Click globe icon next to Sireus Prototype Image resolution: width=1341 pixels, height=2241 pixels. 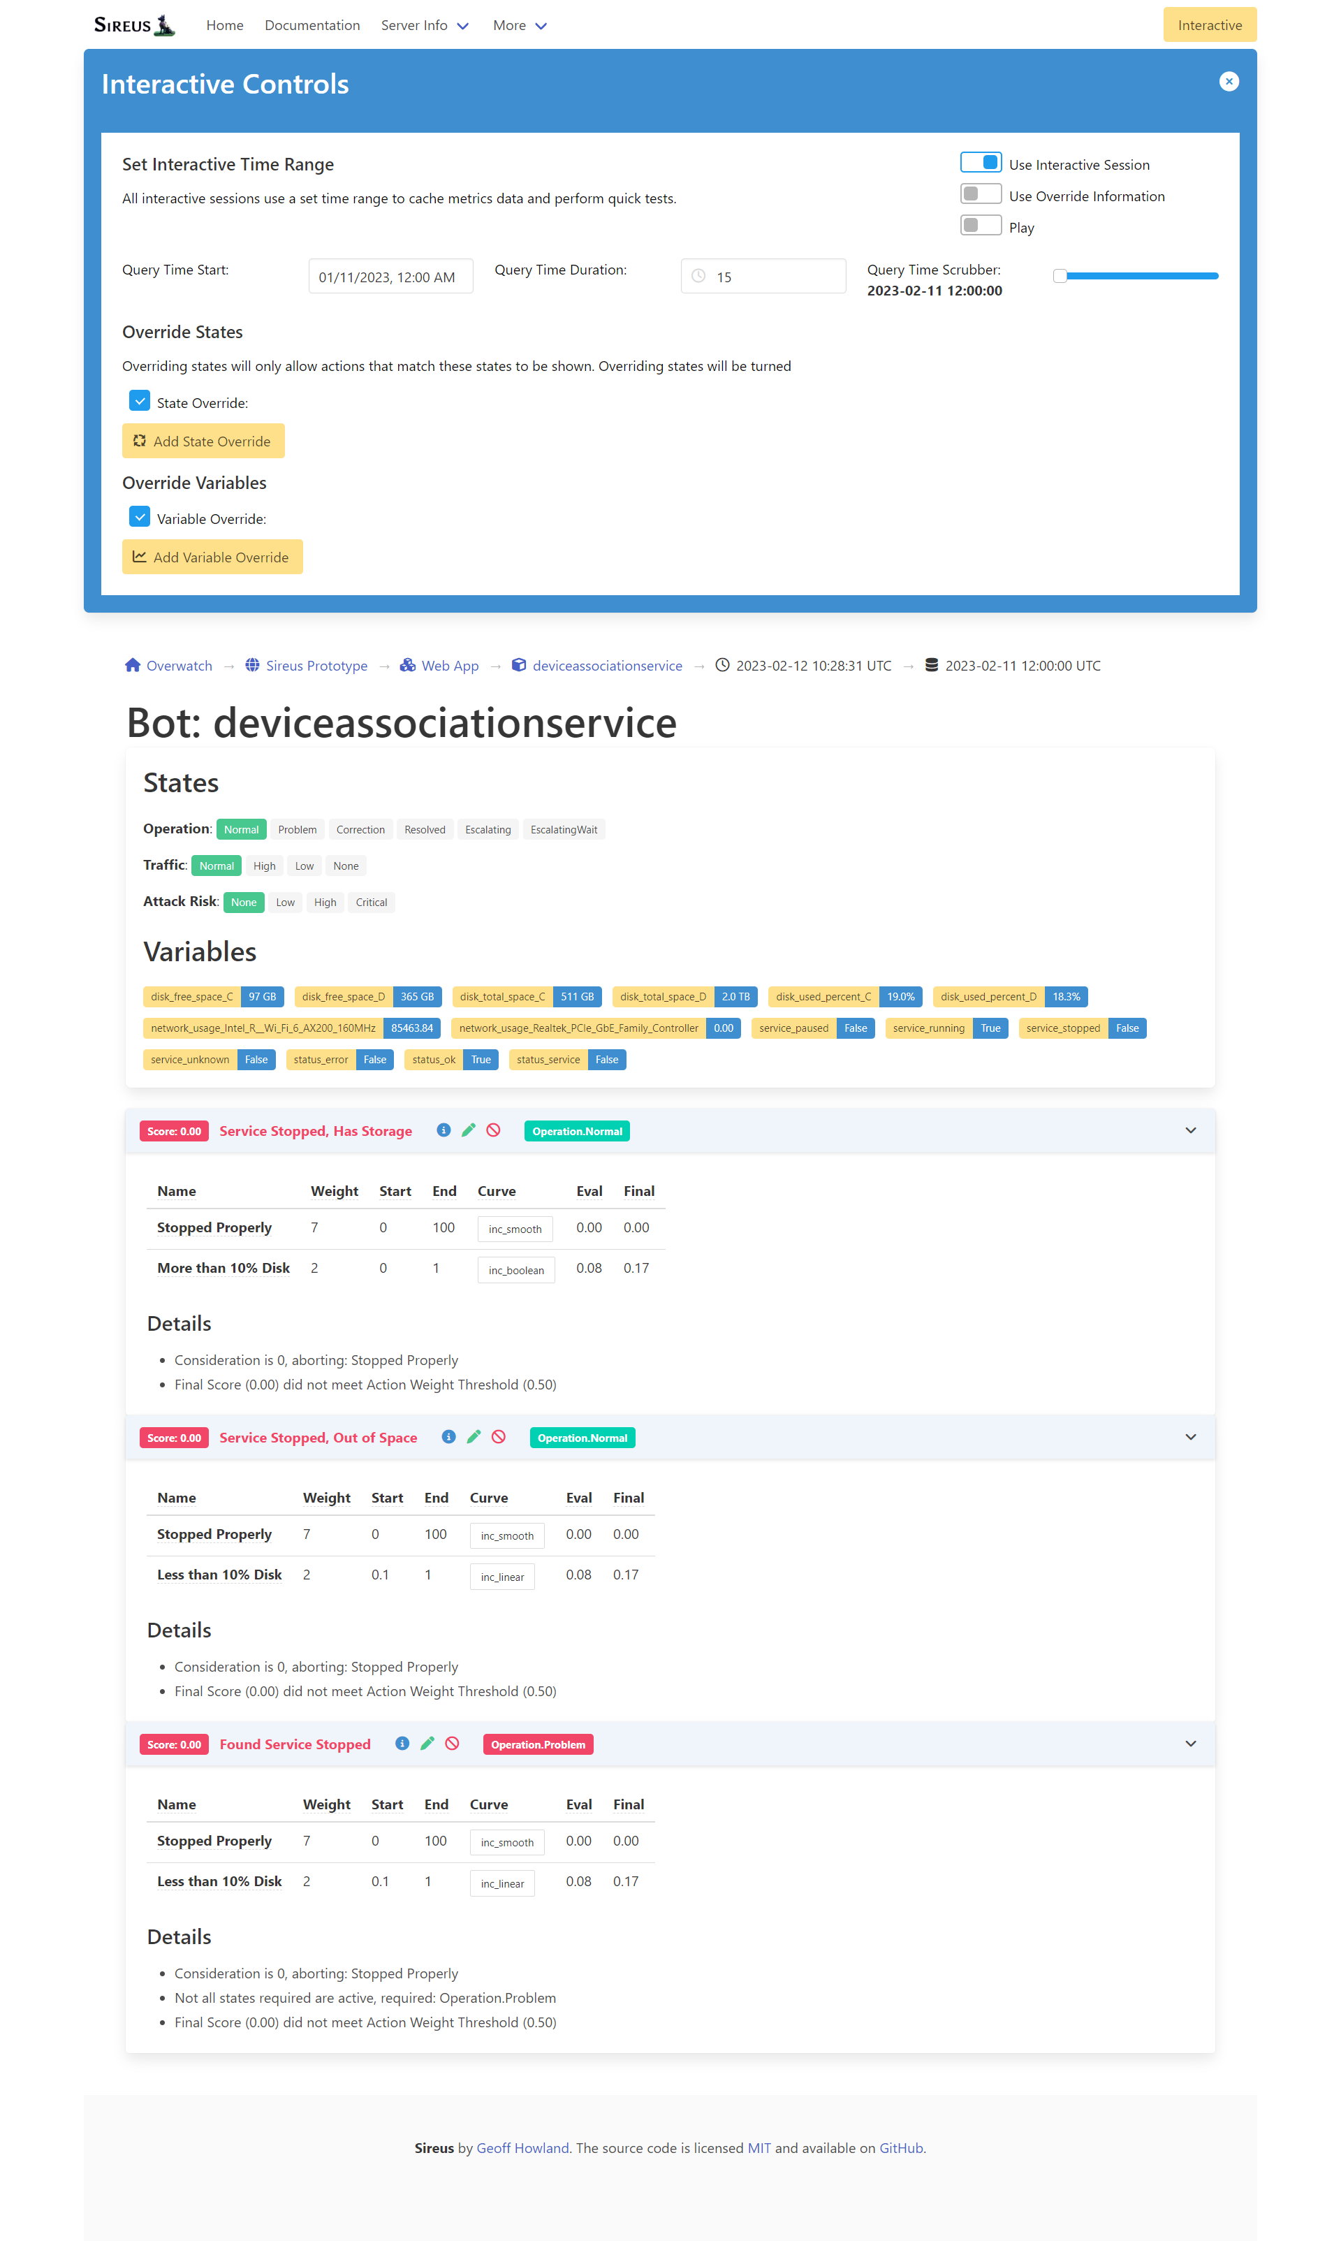point(252,665)
